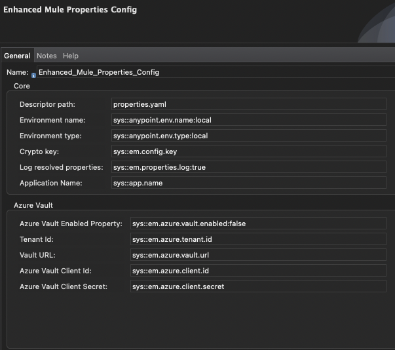Click the 'Azure Vault Enabled Property:' label
This screenshot has width=395, height=350.
(71, 224)
